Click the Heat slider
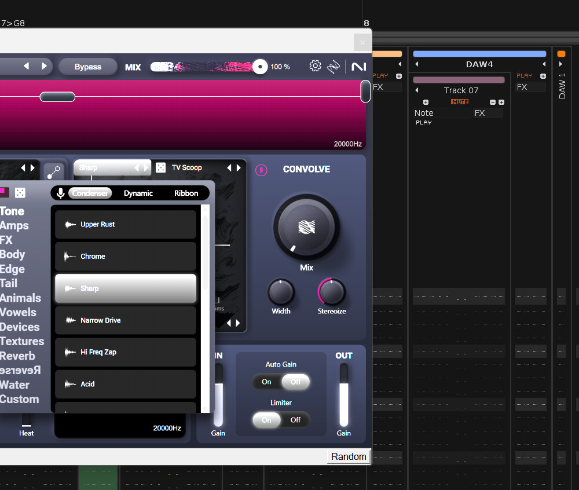This screenshot has height=490, width=579. (x=26, y=420)
